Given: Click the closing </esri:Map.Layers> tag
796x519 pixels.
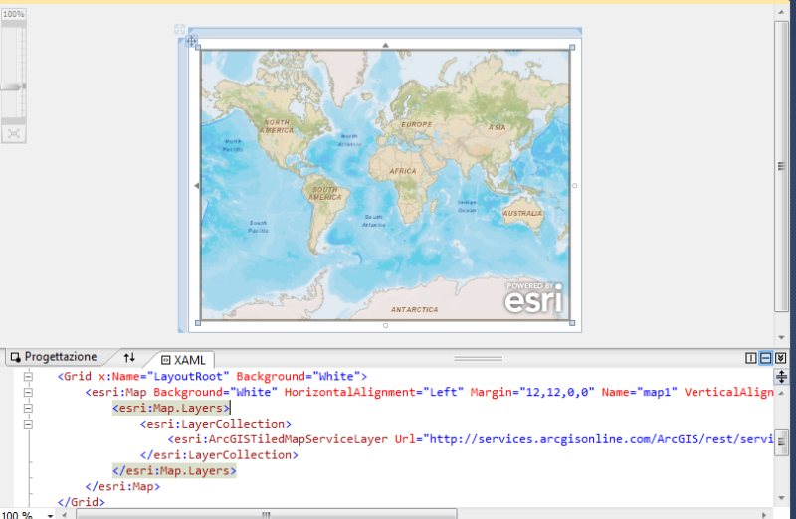Looking at the screenshot, I should click(175, 471).
